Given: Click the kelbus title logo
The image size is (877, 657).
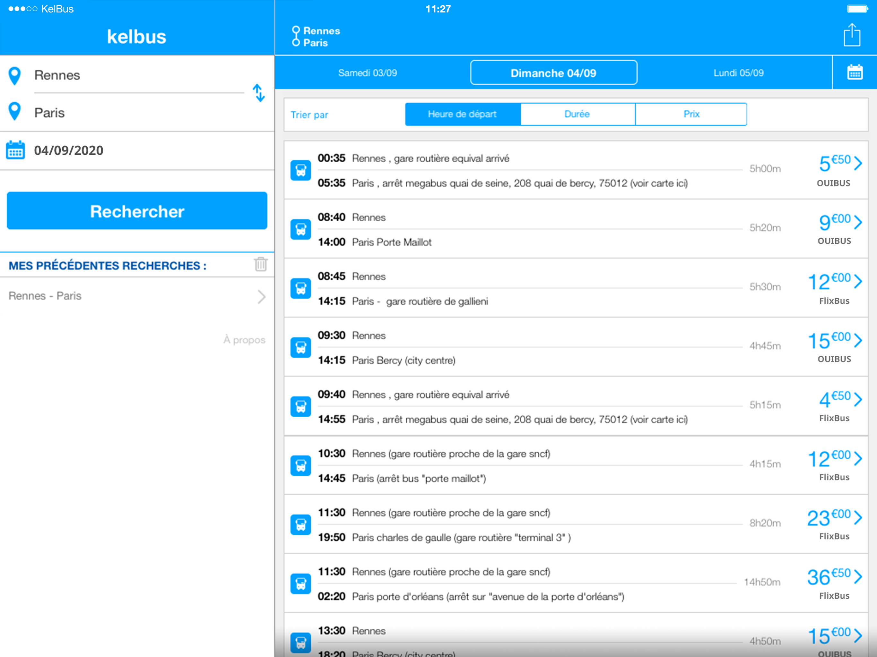Looking at the screenshot, I should 136,37.
